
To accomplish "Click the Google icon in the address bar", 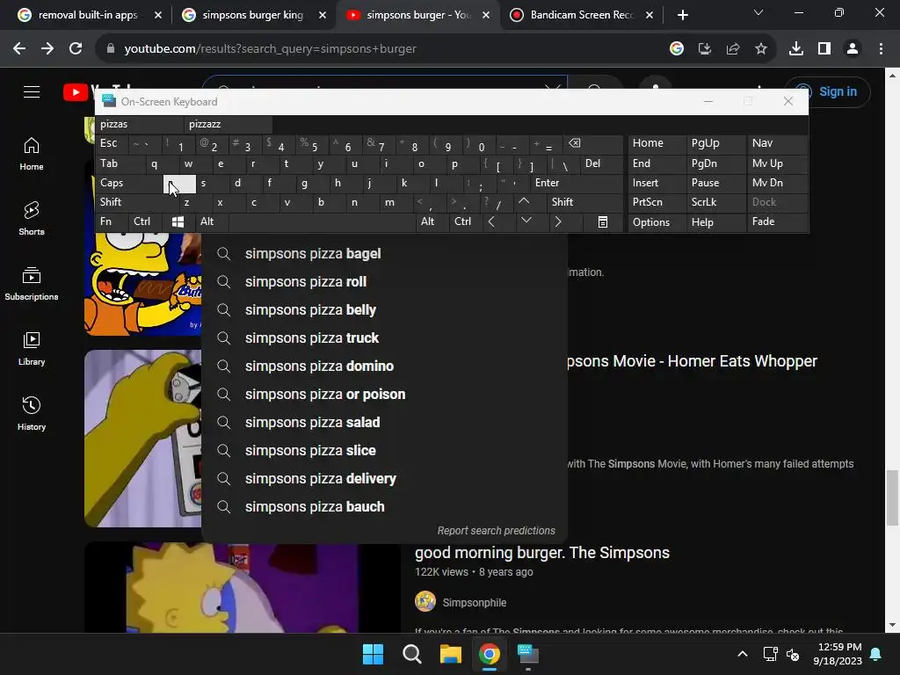I will (x=677, y=49).
